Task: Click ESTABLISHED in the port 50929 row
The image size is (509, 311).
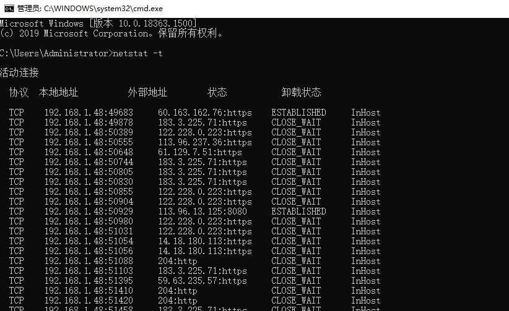Action: pos(298,211)
